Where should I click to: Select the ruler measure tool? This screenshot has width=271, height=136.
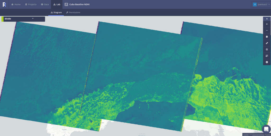point(267,43)
